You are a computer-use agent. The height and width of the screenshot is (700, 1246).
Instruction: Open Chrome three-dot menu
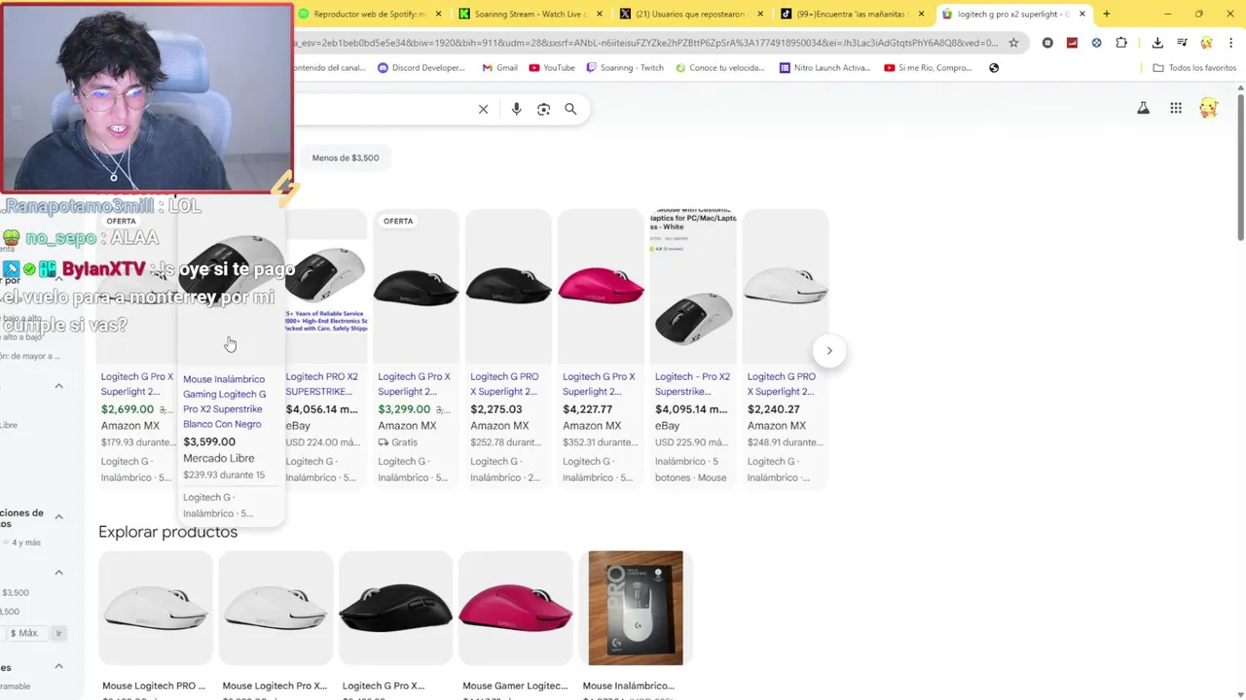click(x=1230, y=43)
